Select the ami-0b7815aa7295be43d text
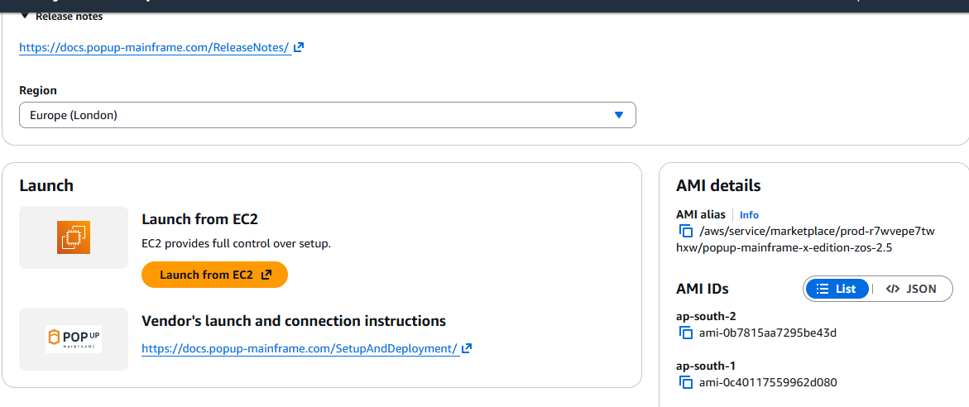Image resolution: width=969 pixels, height=407 pixels. pyautogui.click(x=768, y=333)
